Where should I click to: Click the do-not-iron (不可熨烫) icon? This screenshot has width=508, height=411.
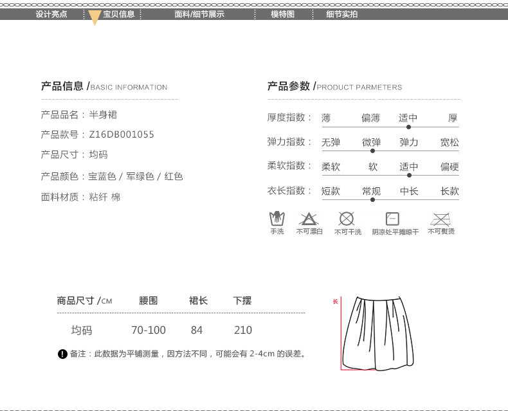pos(440,218)
